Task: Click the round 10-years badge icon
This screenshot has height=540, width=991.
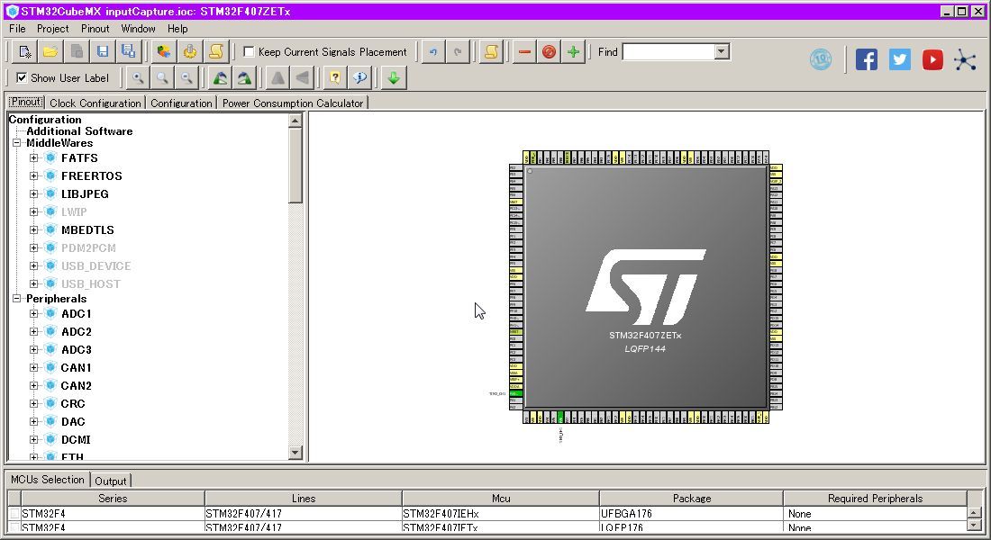Action: 821,59
